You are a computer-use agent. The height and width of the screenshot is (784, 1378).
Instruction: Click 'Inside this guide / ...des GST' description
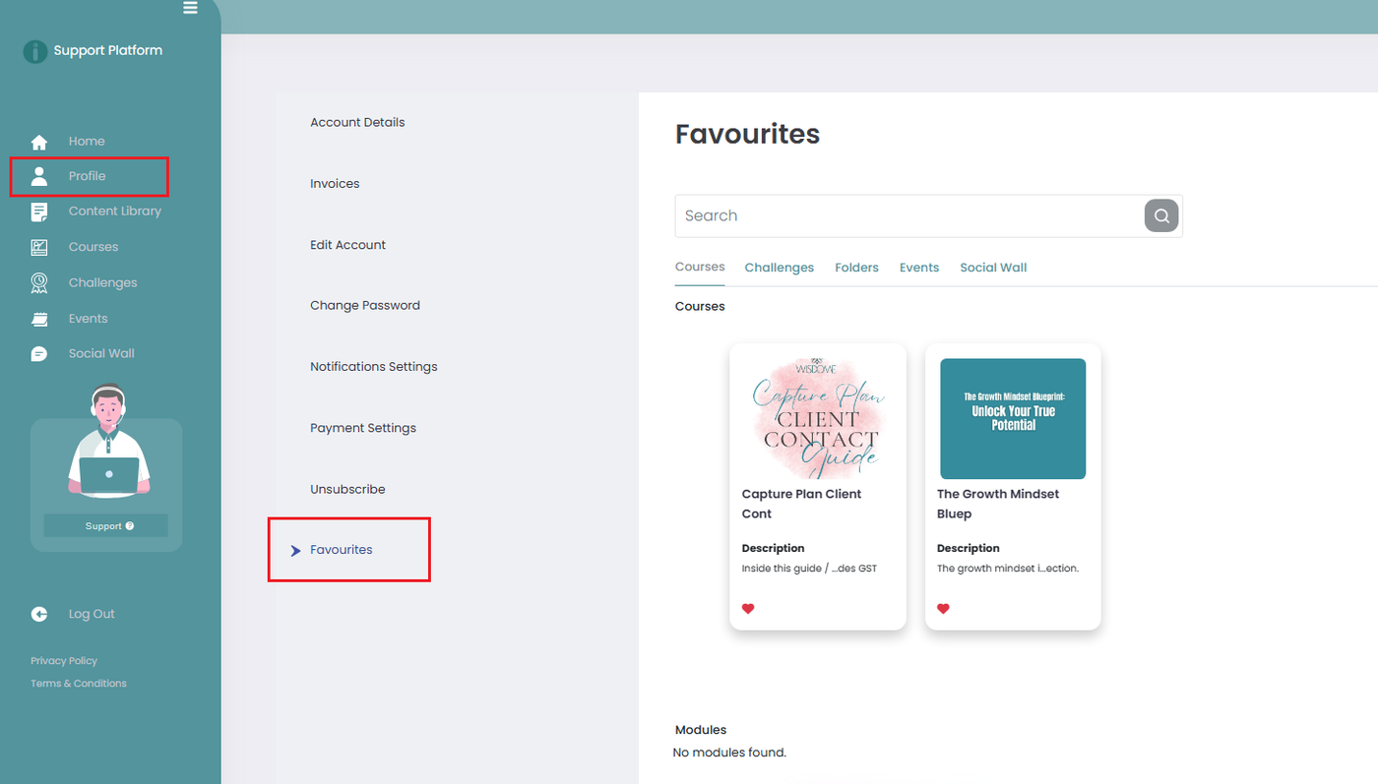[x=809, y=569]
